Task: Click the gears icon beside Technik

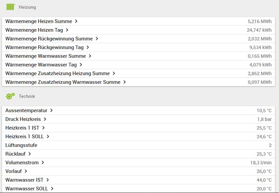Action: 10,96
